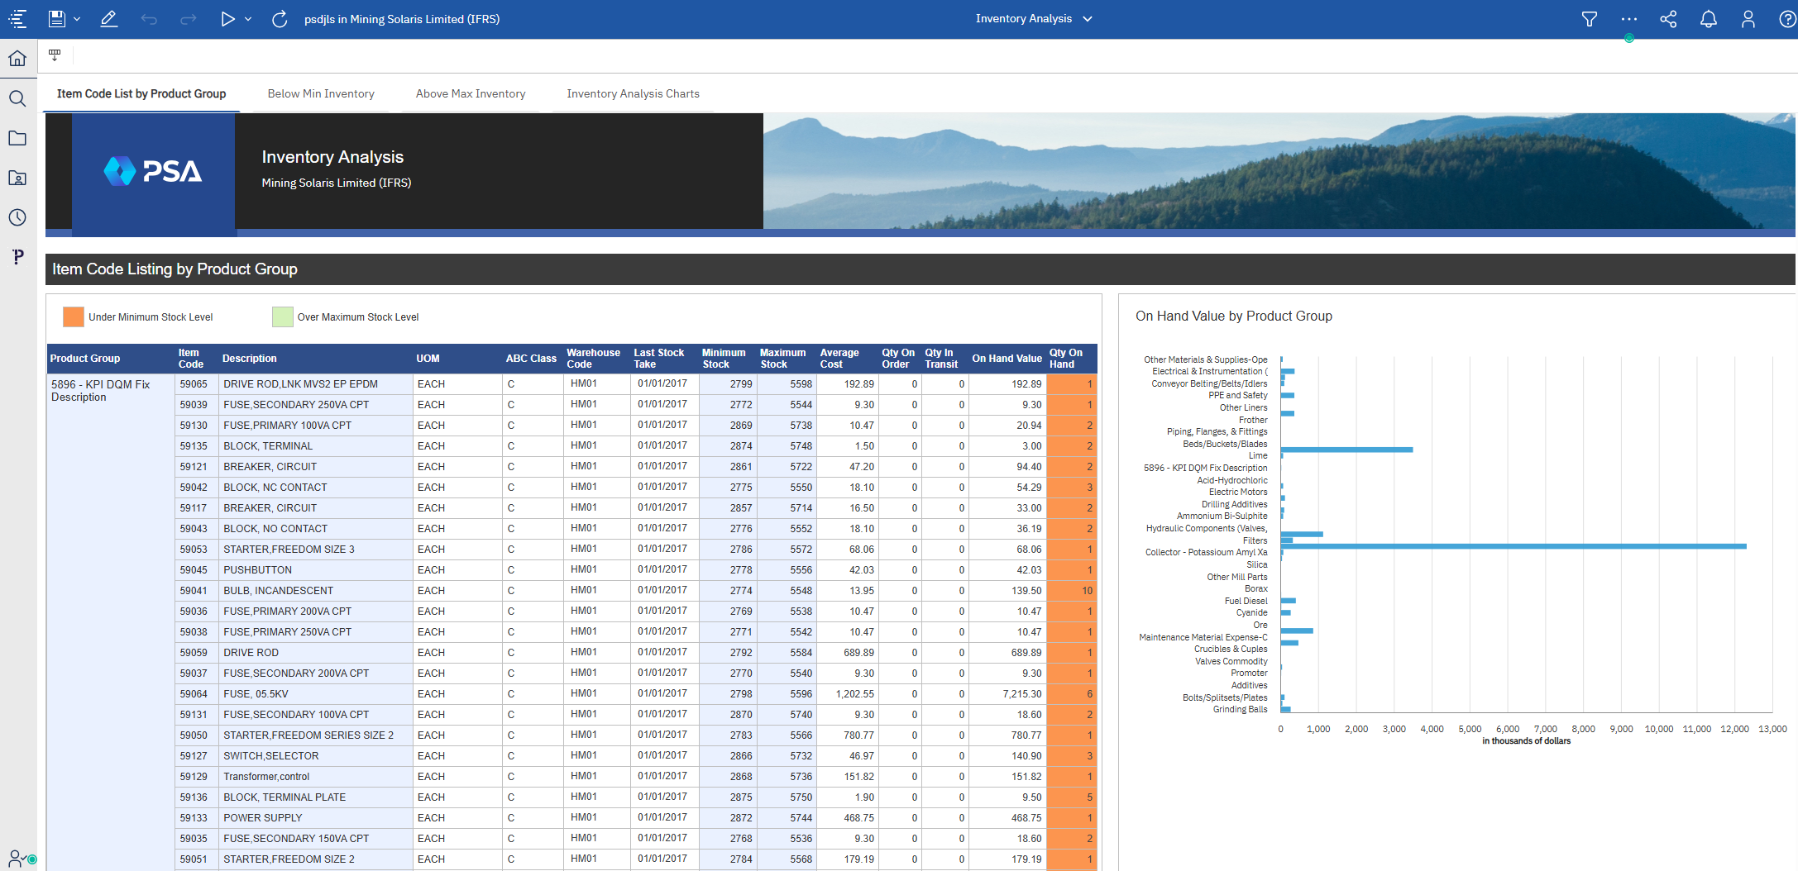Go to Home in the sidebar

coord(17,59)
